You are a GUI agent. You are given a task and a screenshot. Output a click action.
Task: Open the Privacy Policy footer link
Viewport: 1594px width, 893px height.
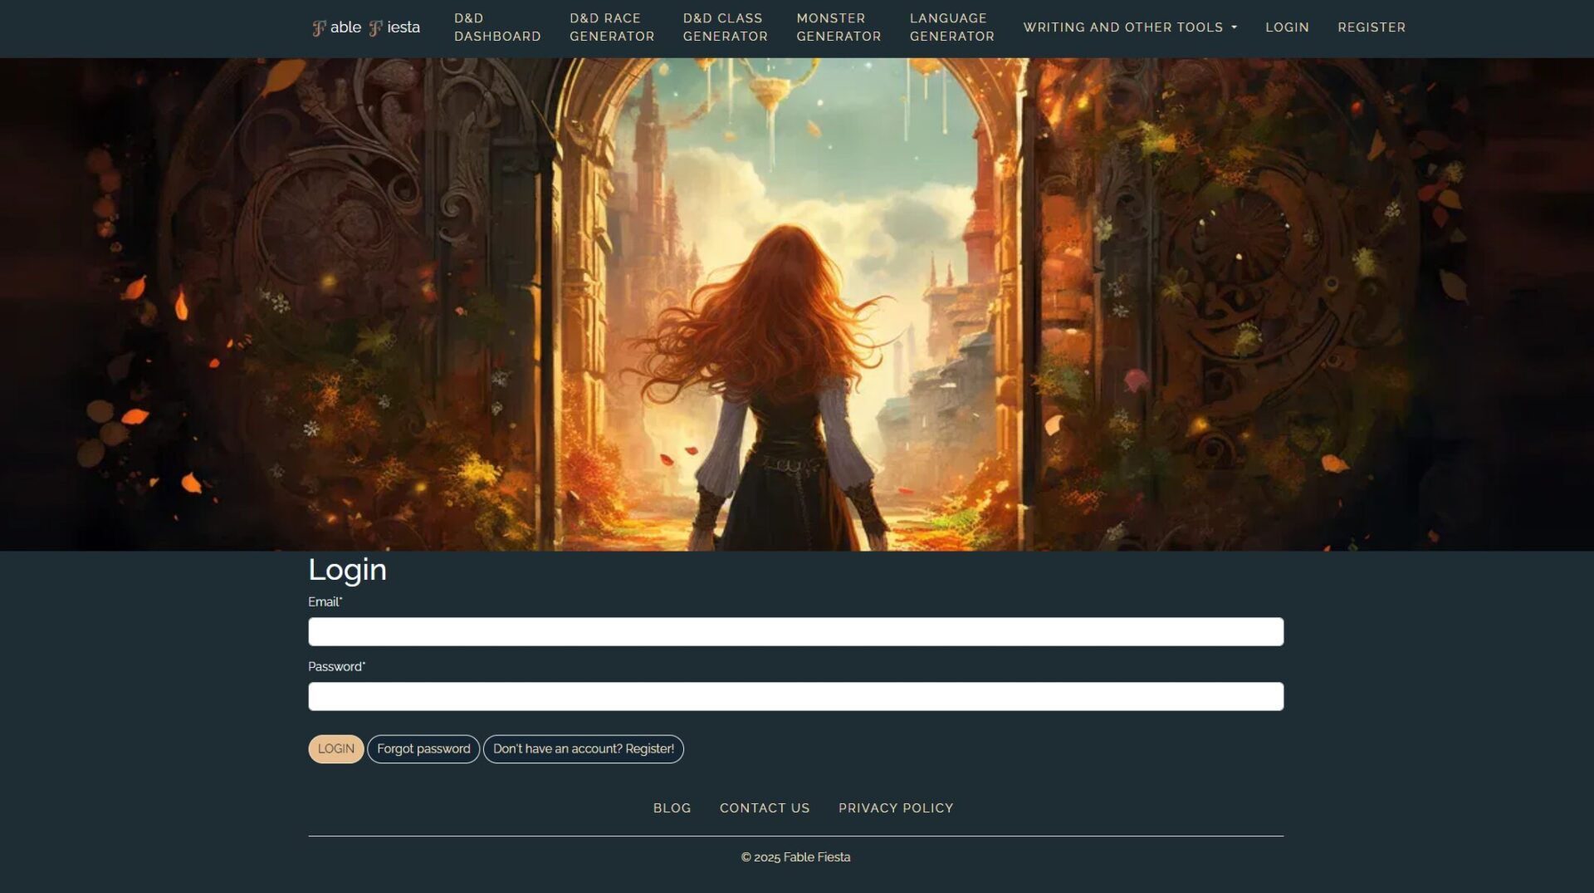895,807
